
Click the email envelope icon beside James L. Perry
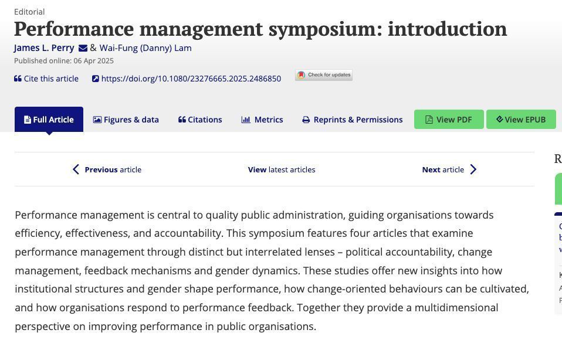82,47
